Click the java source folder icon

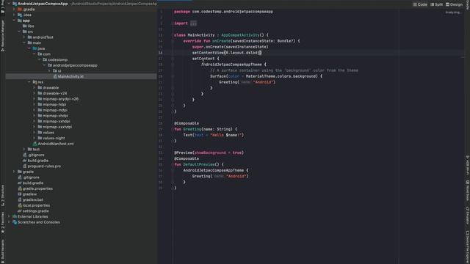[x=35, y=48]
